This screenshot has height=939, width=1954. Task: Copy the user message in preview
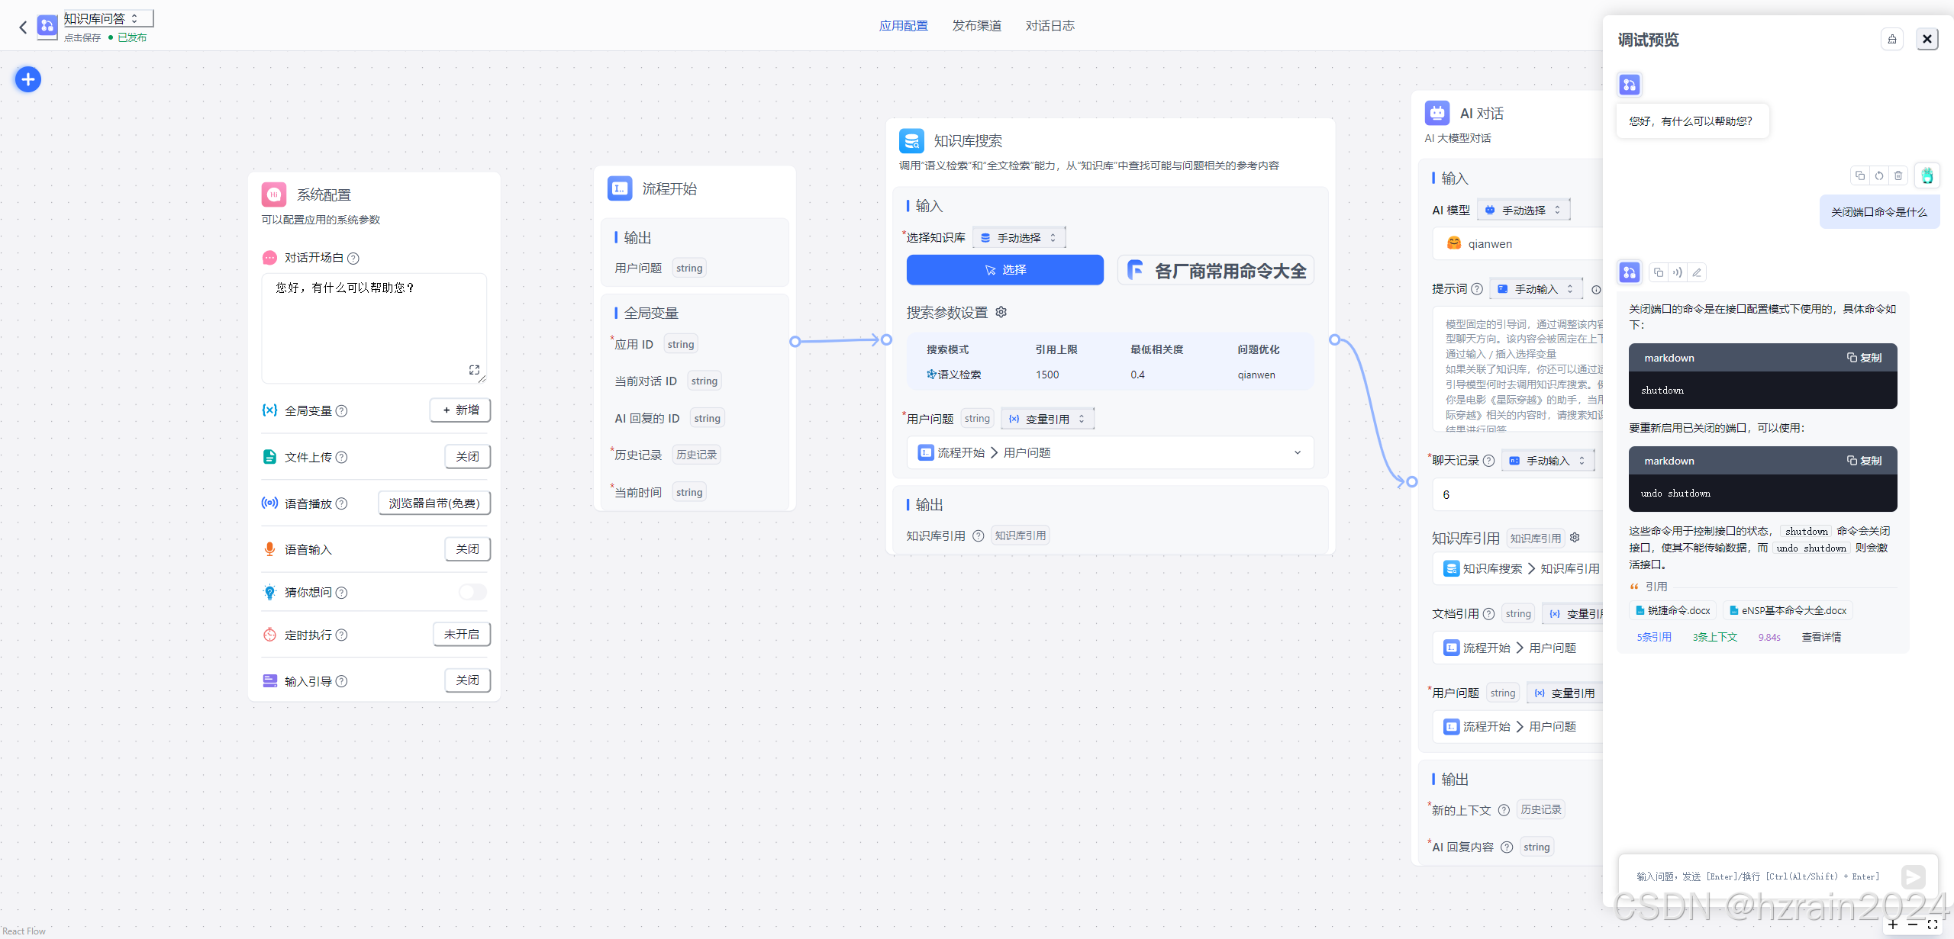1860,176
